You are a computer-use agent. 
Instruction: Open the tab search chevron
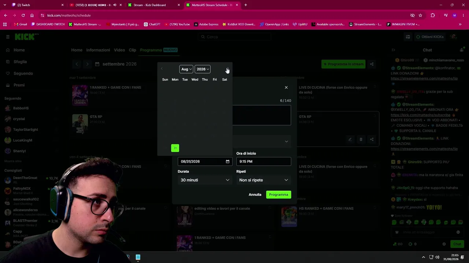point(5,5)
